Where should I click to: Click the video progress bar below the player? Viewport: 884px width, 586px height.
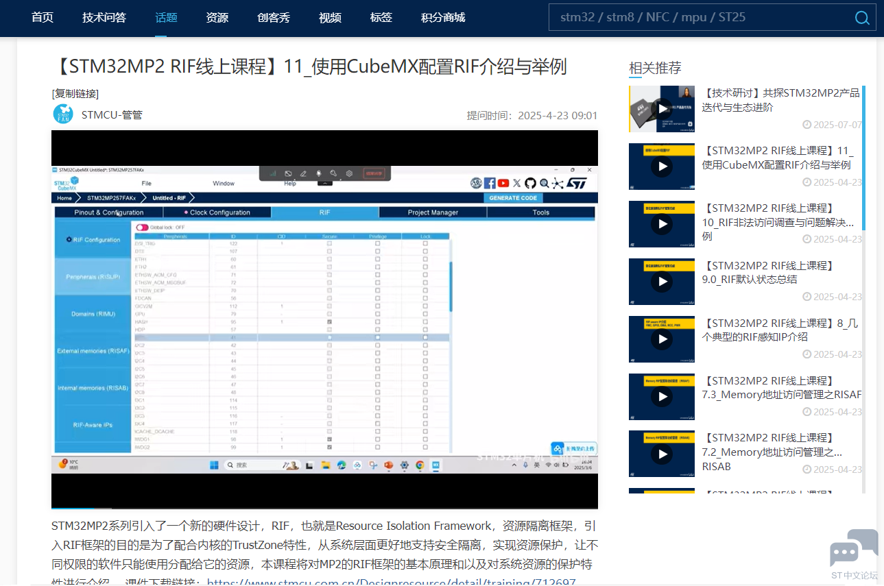point(324,509)
